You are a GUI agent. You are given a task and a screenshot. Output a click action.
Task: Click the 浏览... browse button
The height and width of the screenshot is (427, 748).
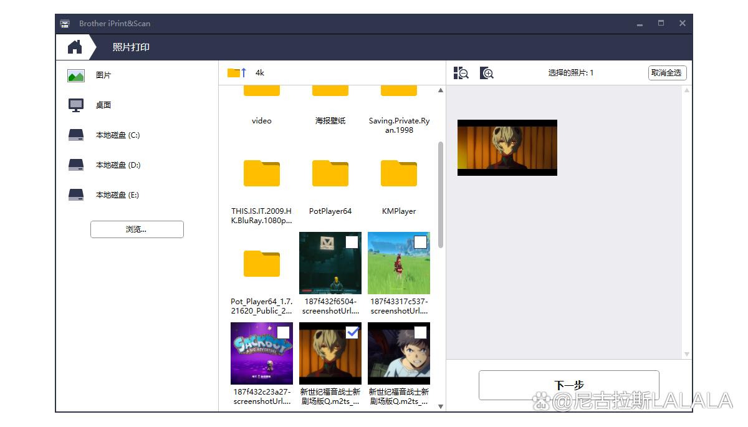(137, 229)
